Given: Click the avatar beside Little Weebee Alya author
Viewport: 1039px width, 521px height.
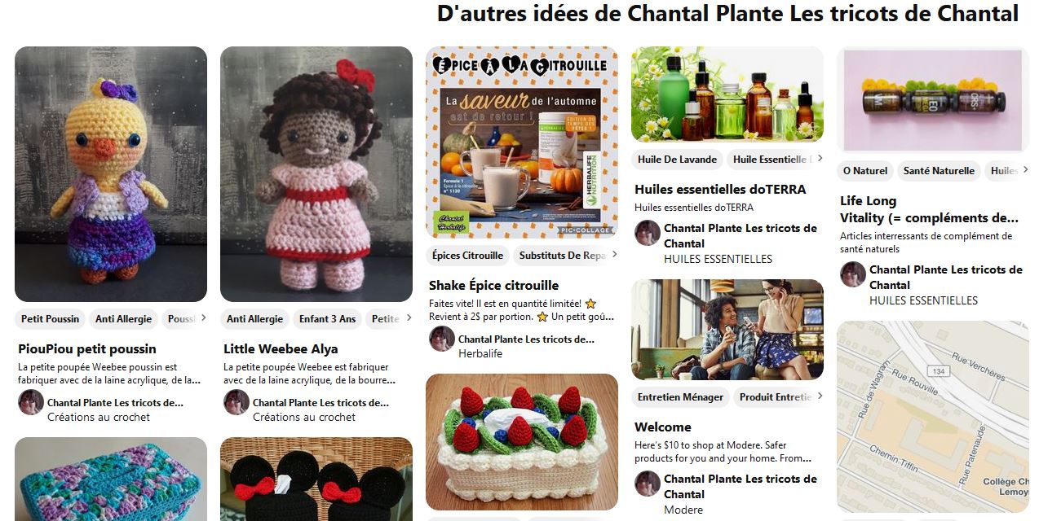Looking at the screenshot, I should [237, 402].
